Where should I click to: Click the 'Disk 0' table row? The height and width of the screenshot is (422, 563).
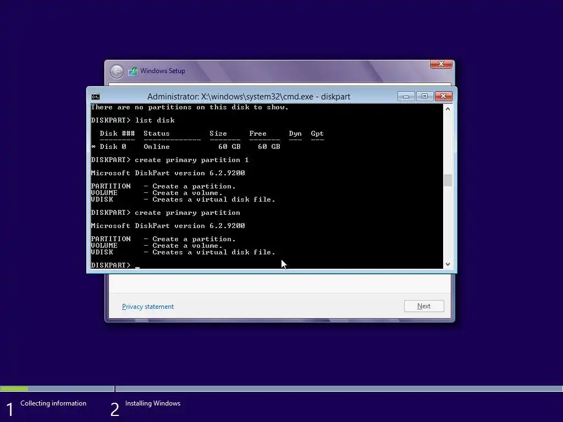pos(186,146)
